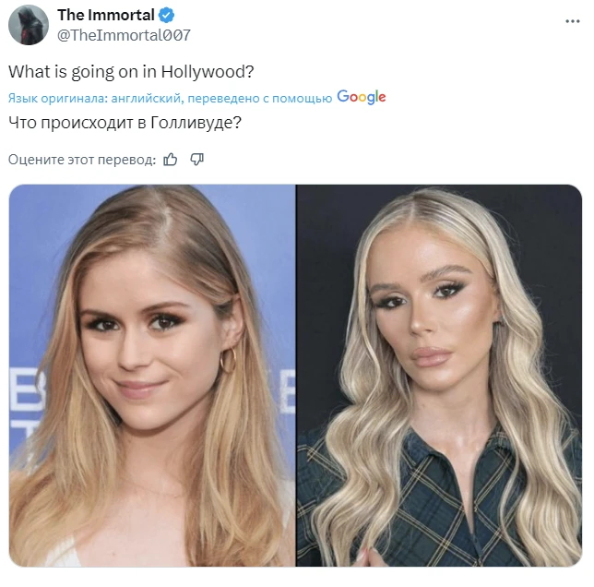Click the display name The Immortal
The height and width of the screenshot is (587, 594).
coord(106,15)
